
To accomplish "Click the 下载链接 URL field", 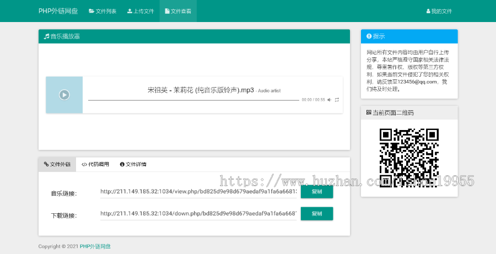I will click(198, 213).
